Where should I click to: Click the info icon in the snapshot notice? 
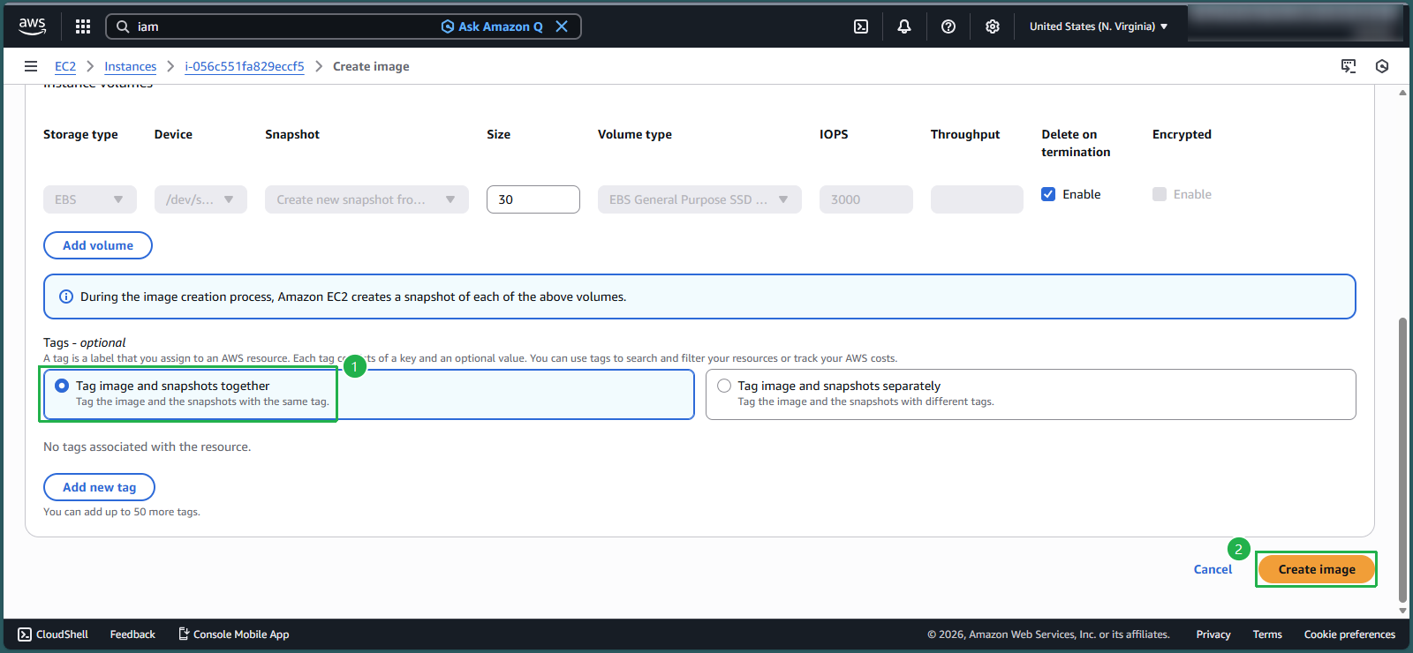click(x=66, y=296)
